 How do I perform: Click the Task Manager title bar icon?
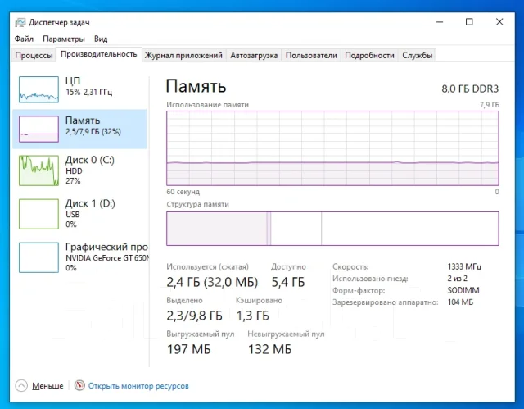click(x=20, y=22)
